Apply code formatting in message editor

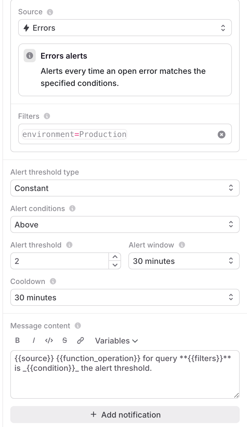49,340
